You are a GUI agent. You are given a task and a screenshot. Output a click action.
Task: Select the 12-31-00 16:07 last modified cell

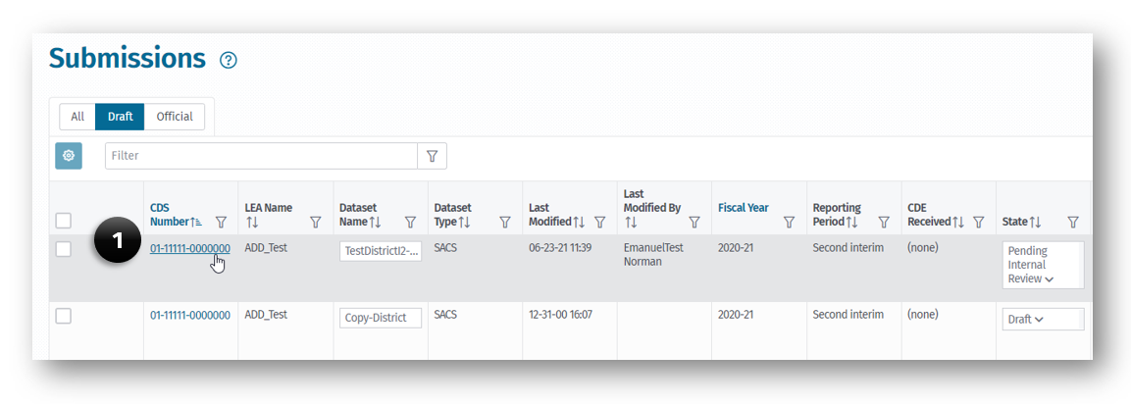pyautogui.click(x=560, y=316)
